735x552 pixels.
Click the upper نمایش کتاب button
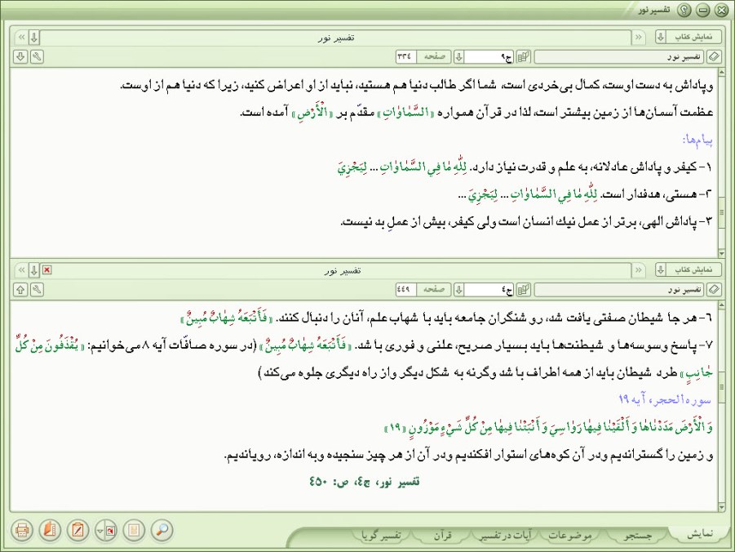693,37
